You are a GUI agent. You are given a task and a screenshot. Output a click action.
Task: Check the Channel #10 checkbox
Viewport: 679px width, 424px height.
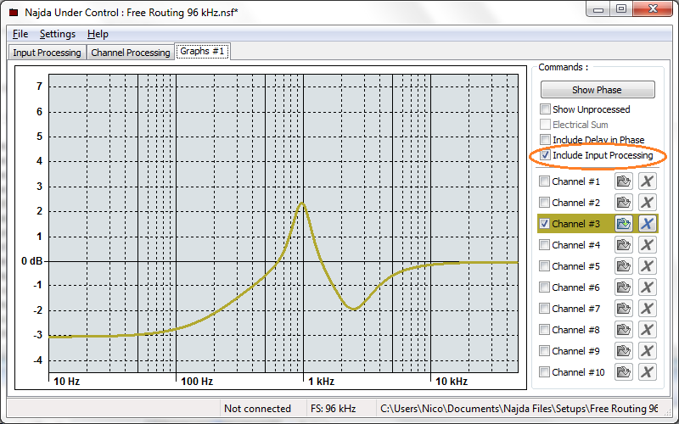(544, 372)
